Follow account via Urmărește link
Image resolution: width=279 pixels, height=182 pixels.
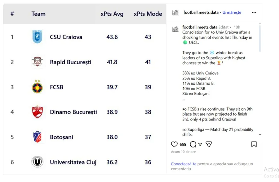click(x=232, y=13)
